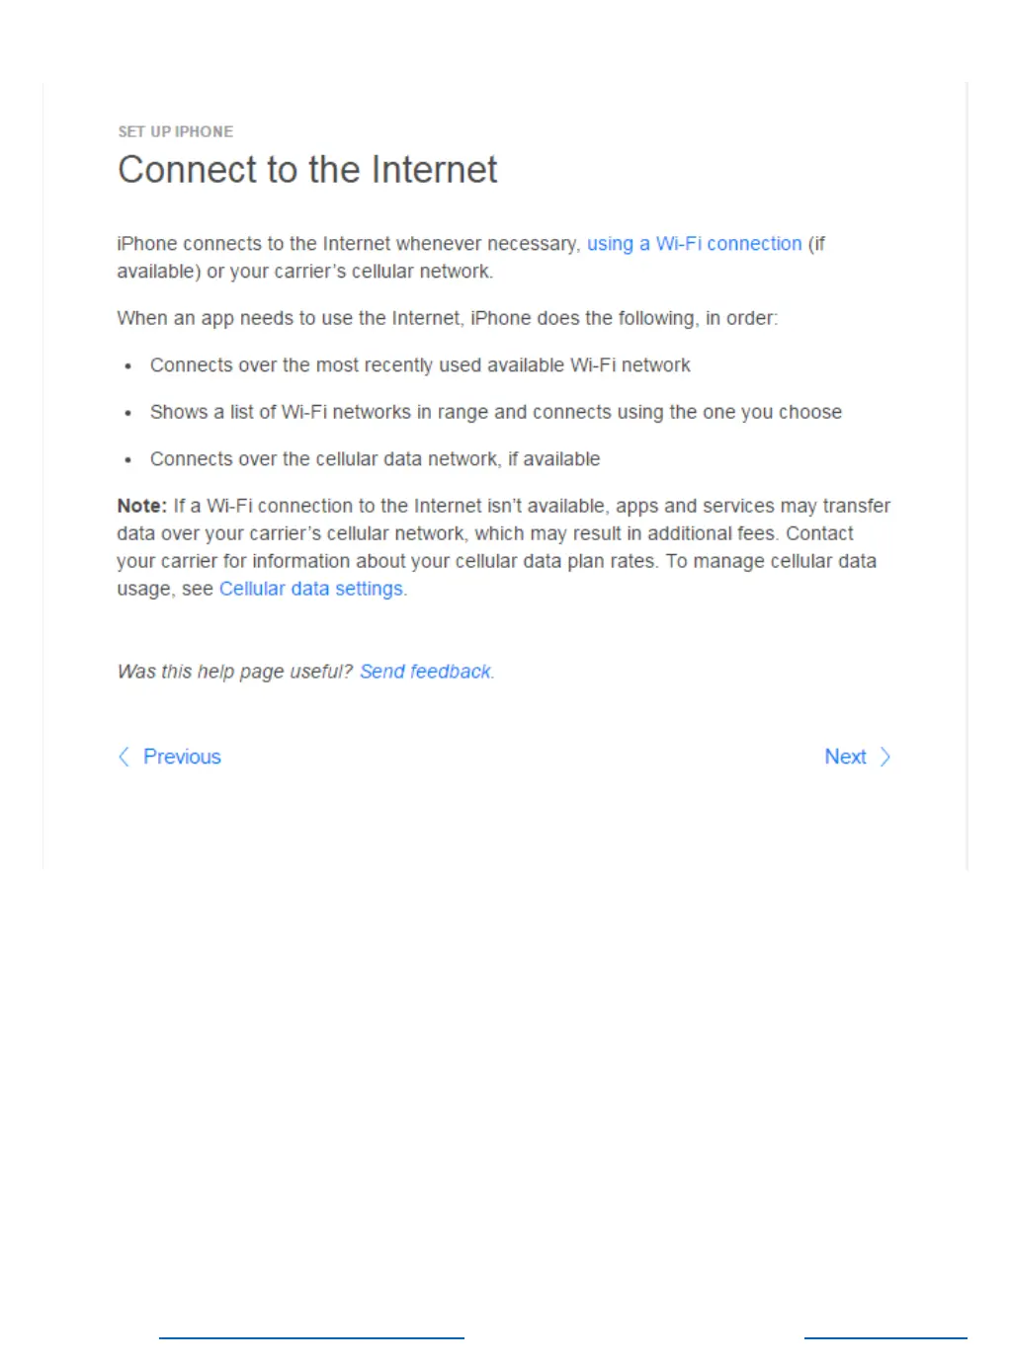The width and height of the screenshot is (1010, 1365).
Task: Click the right chevron beside Next
Action: (885, 757)
